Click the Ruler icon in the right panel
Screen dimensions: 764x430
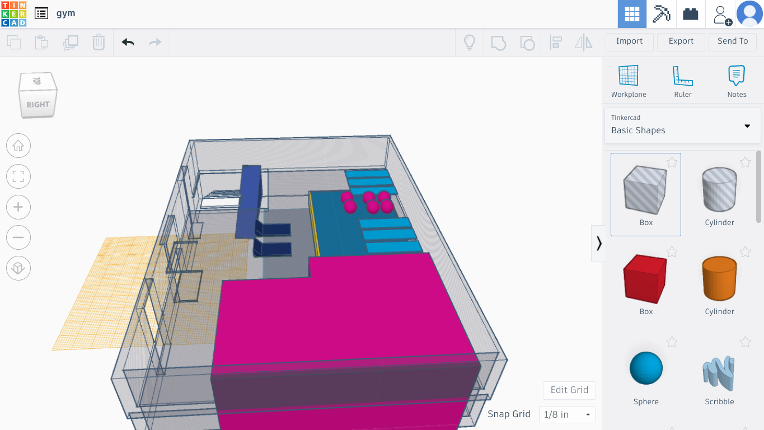(x=683, y=74)
